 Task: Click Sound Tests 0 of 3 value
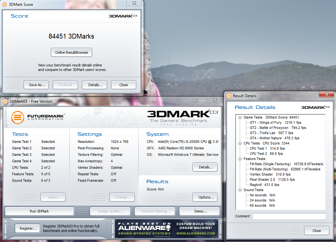[x=46, y=180]
